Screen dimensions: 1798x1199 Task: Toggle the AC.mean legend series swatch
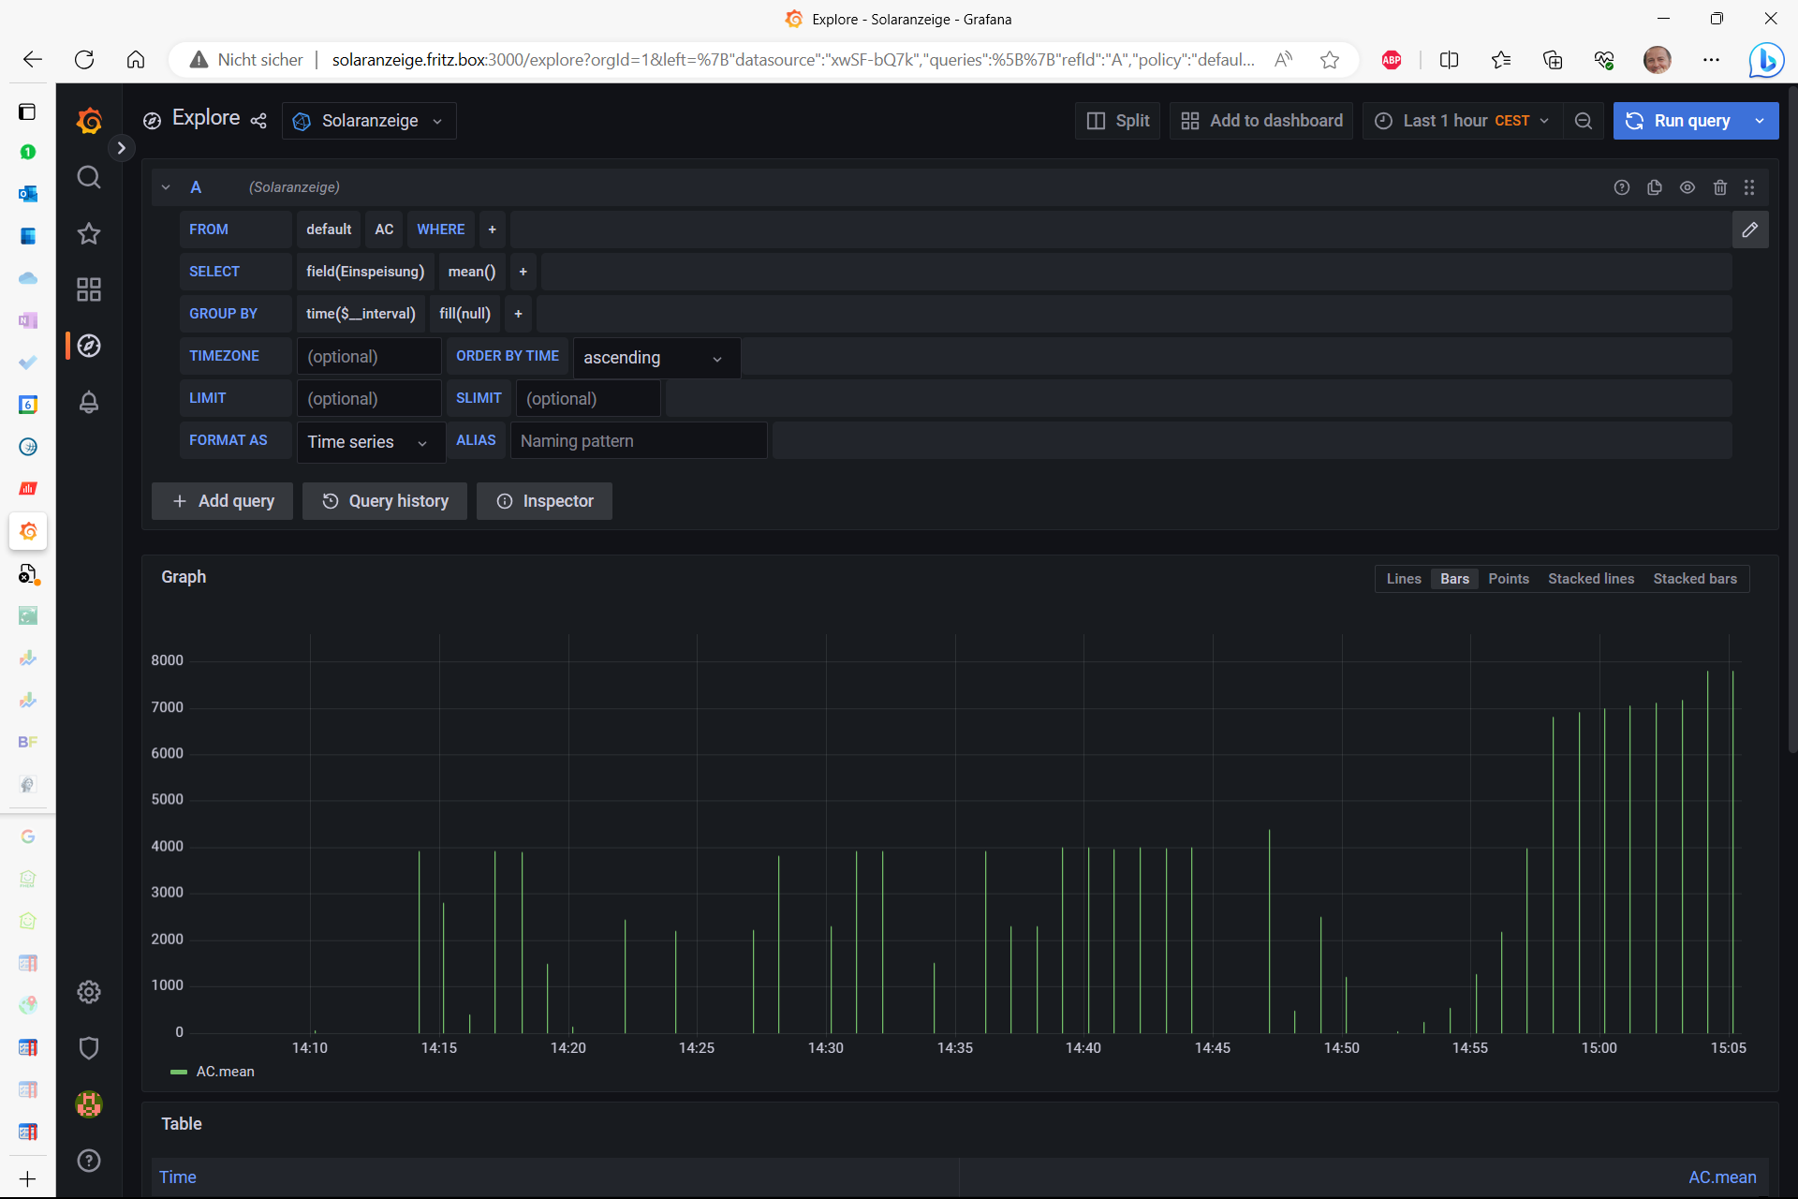(x=178, y=1072)
